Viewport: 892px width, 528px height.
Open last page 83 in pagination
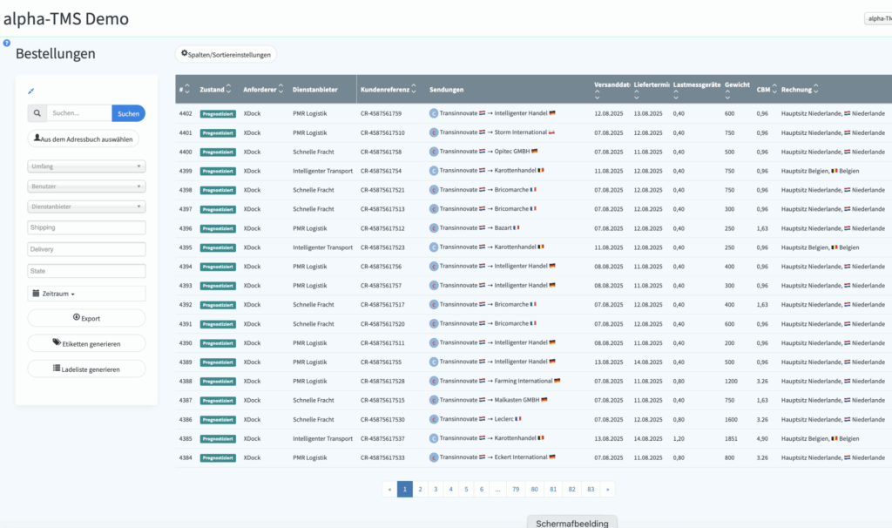[591, 490]
